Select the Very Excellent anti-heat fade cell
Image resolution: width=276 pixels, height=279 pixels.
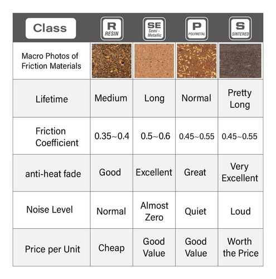pos(240,173)
